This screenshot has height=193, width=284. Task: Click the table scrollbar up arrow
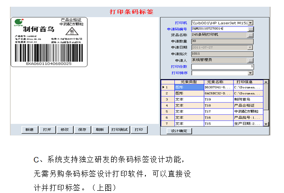pyautogui.click(x=266, y=82)
